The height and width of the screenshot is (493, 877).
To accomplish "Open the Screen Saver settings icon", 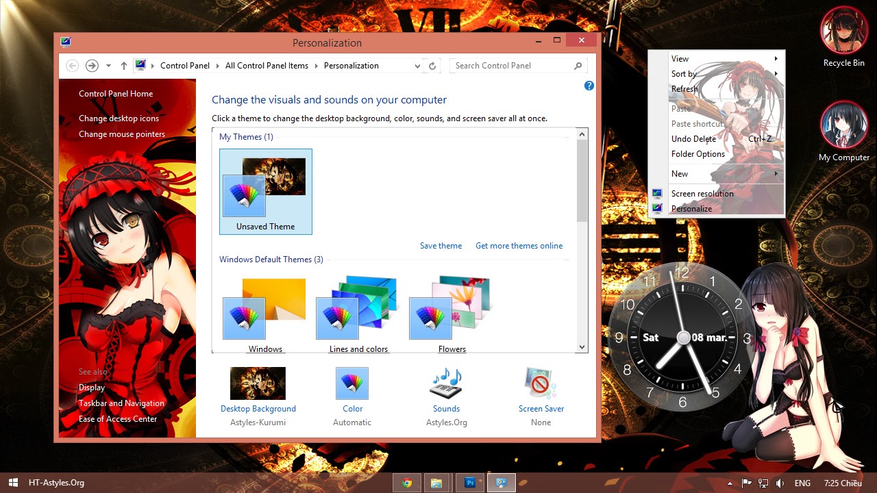I will [541, 383].
